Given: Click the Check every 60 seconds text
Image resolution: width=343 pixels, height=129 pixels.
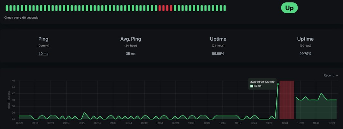Looking at the screenshot, I should tap(21, 18).
